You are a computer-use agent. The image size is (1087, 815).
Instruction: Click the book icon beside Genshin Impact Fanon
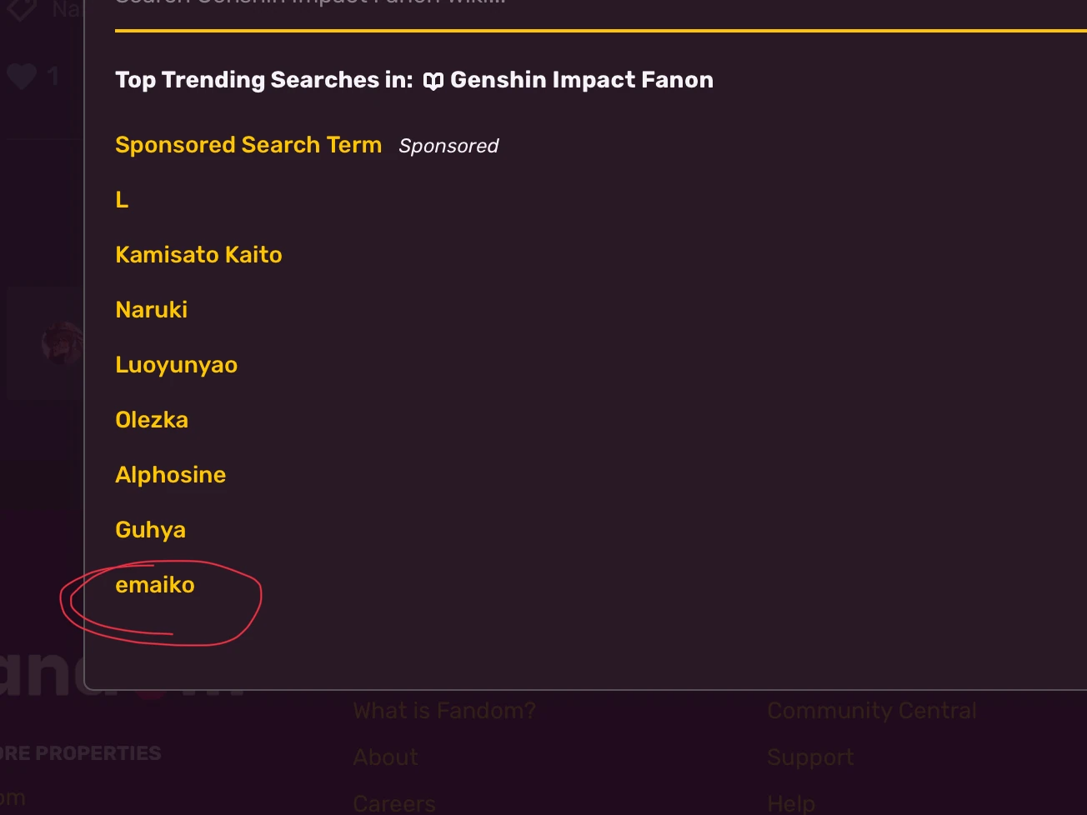(x=433, y=81)
